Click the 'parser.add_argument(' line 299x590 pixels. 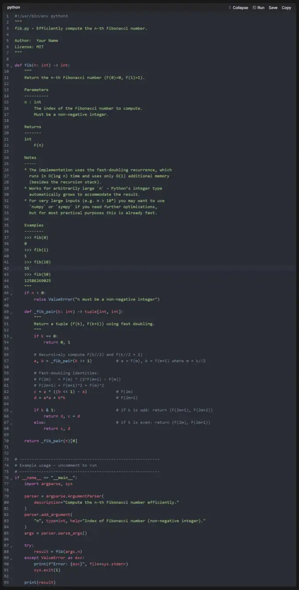coord(49,515)
